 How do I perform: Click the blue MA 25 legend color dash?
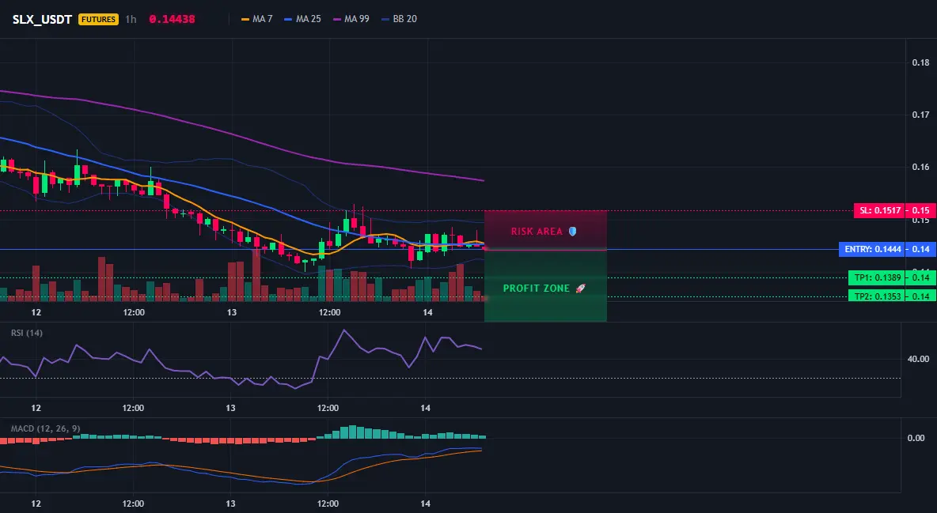[288, 19]
